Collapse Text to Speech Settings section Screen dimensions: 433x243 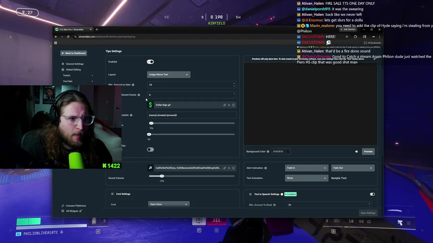tap(250, 194)
